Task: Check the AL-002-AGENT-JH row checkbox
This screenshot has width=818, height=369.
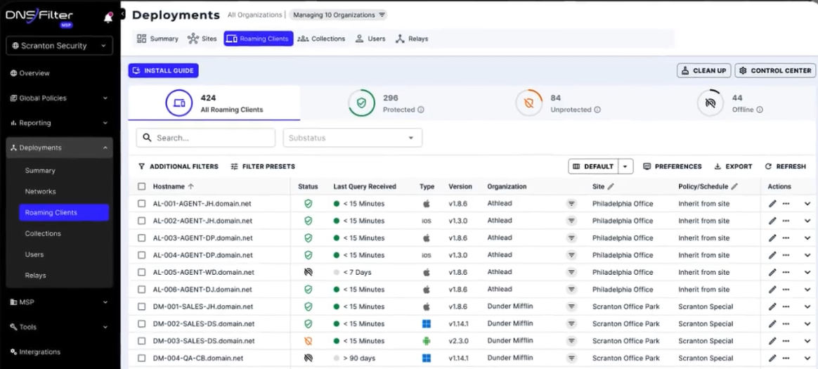Action: click(141, 221)
